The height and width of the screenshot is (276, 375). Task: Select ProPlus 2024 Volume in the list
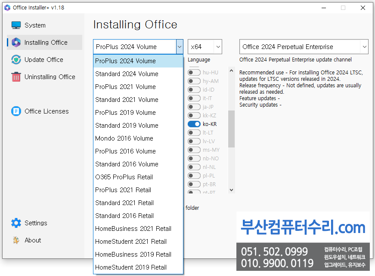[138, 61]
